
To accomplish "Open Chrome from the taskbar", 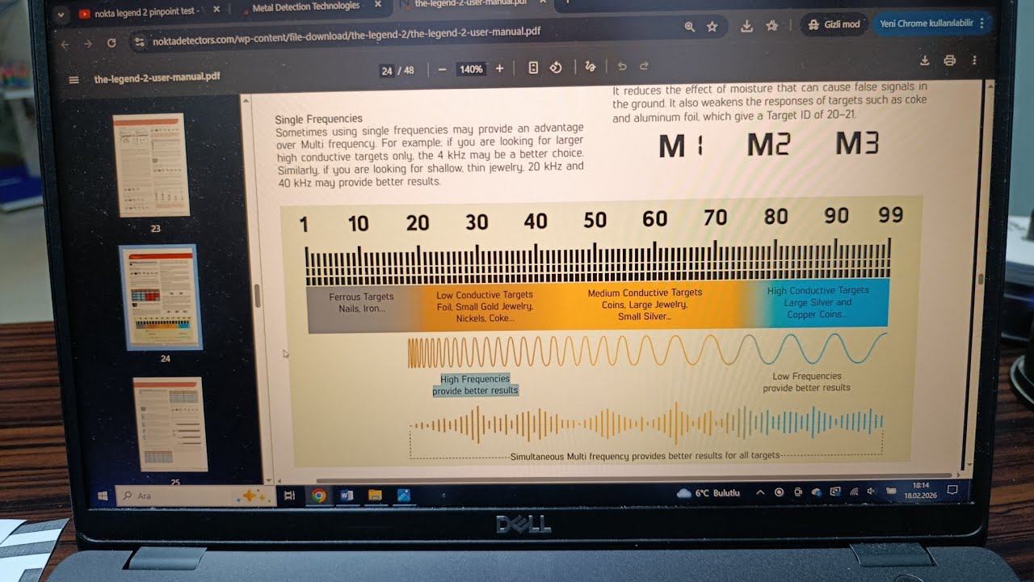I will tap(319, 496).
